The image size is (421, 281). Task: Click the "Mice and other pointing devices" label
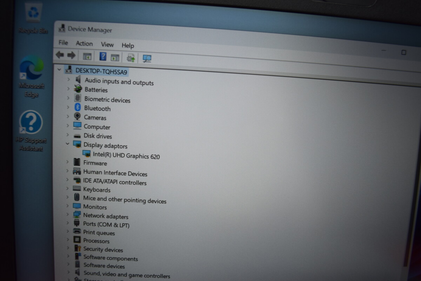[x=125, y=200]
